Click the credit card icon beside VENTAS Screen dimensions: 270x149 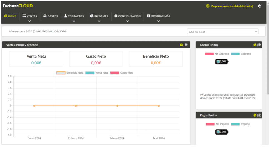click(24, 16)
